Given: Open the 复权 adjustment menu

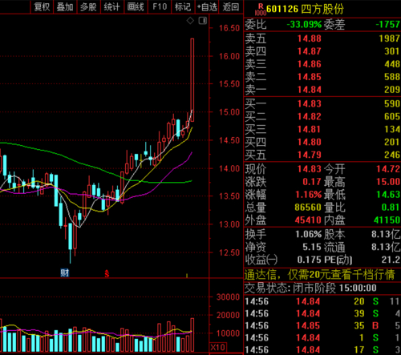Looking at the screenshot, I should point(42,6).
